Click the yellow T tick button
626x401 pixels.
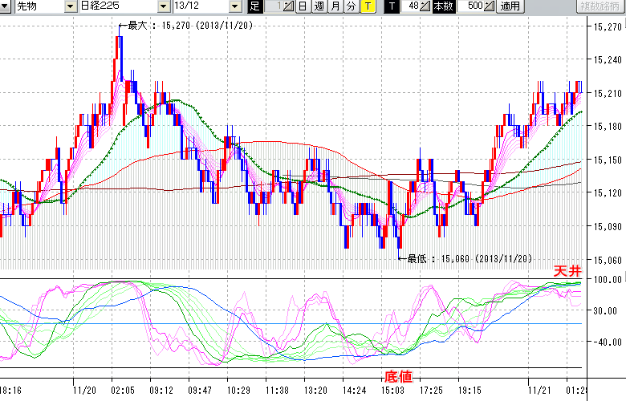click(367, 6)
